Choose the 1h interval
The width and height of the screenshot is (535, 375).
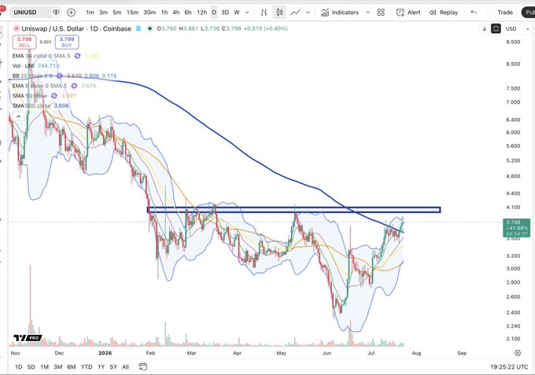164,13
